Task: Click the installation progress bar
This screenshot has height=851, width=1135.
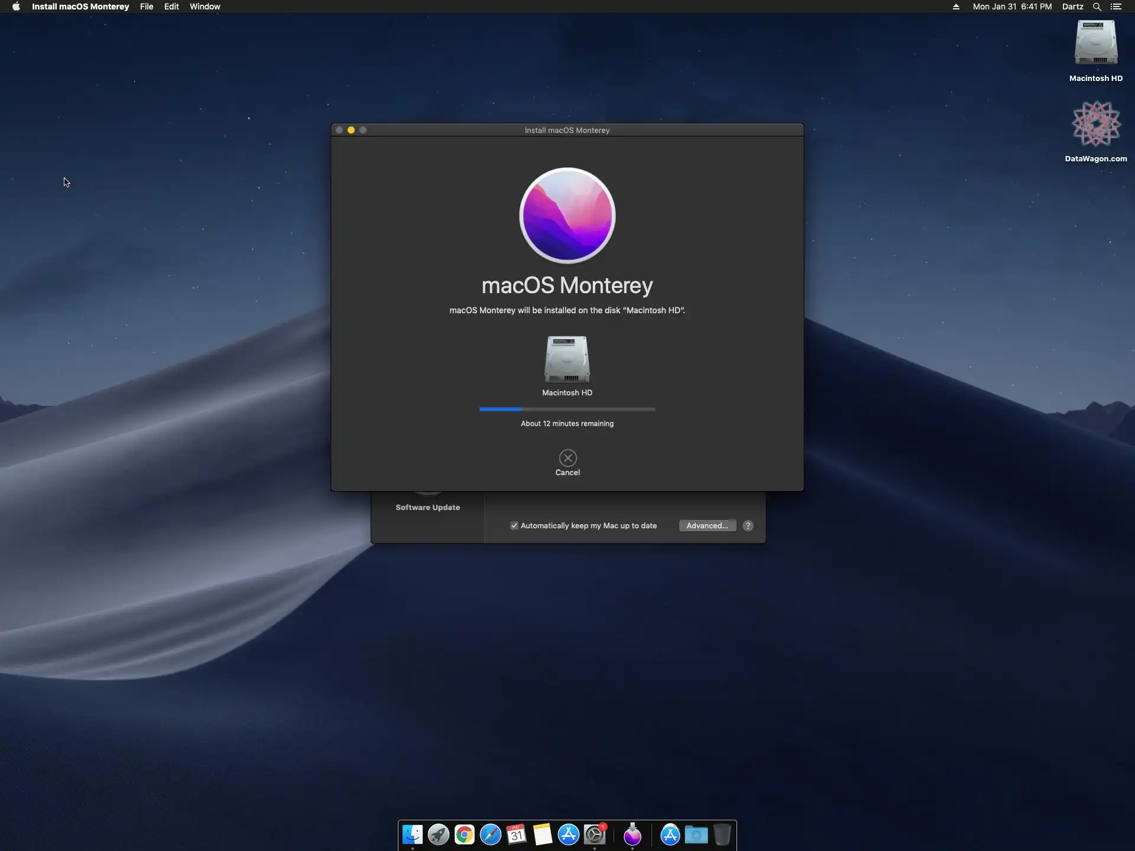Action: click(567, 409)
